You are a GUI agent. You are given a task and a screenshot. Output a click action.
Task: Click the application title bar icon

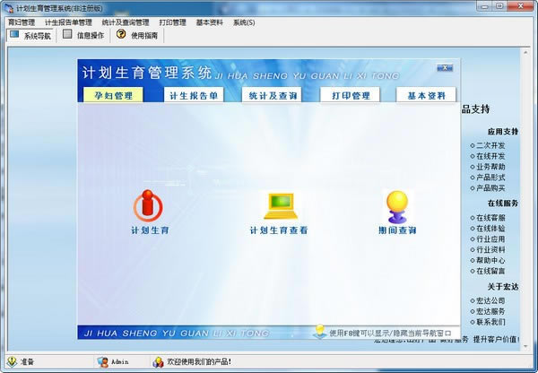[x=9, y=7]
